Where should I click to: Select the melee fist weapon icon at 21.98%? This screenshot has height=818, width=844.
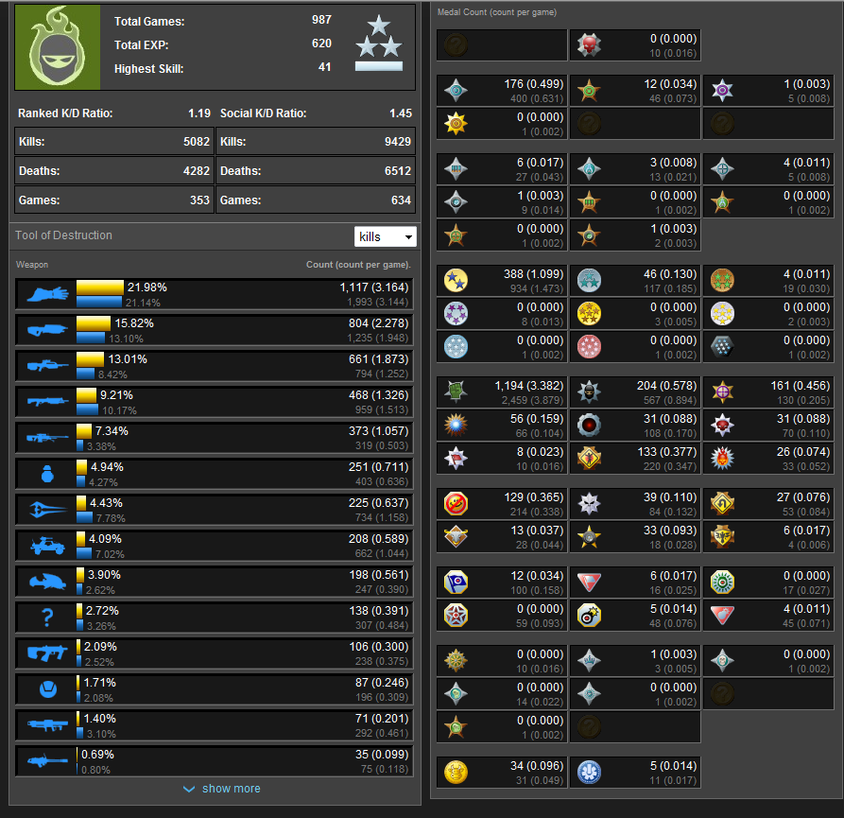(x=47, y=294)
